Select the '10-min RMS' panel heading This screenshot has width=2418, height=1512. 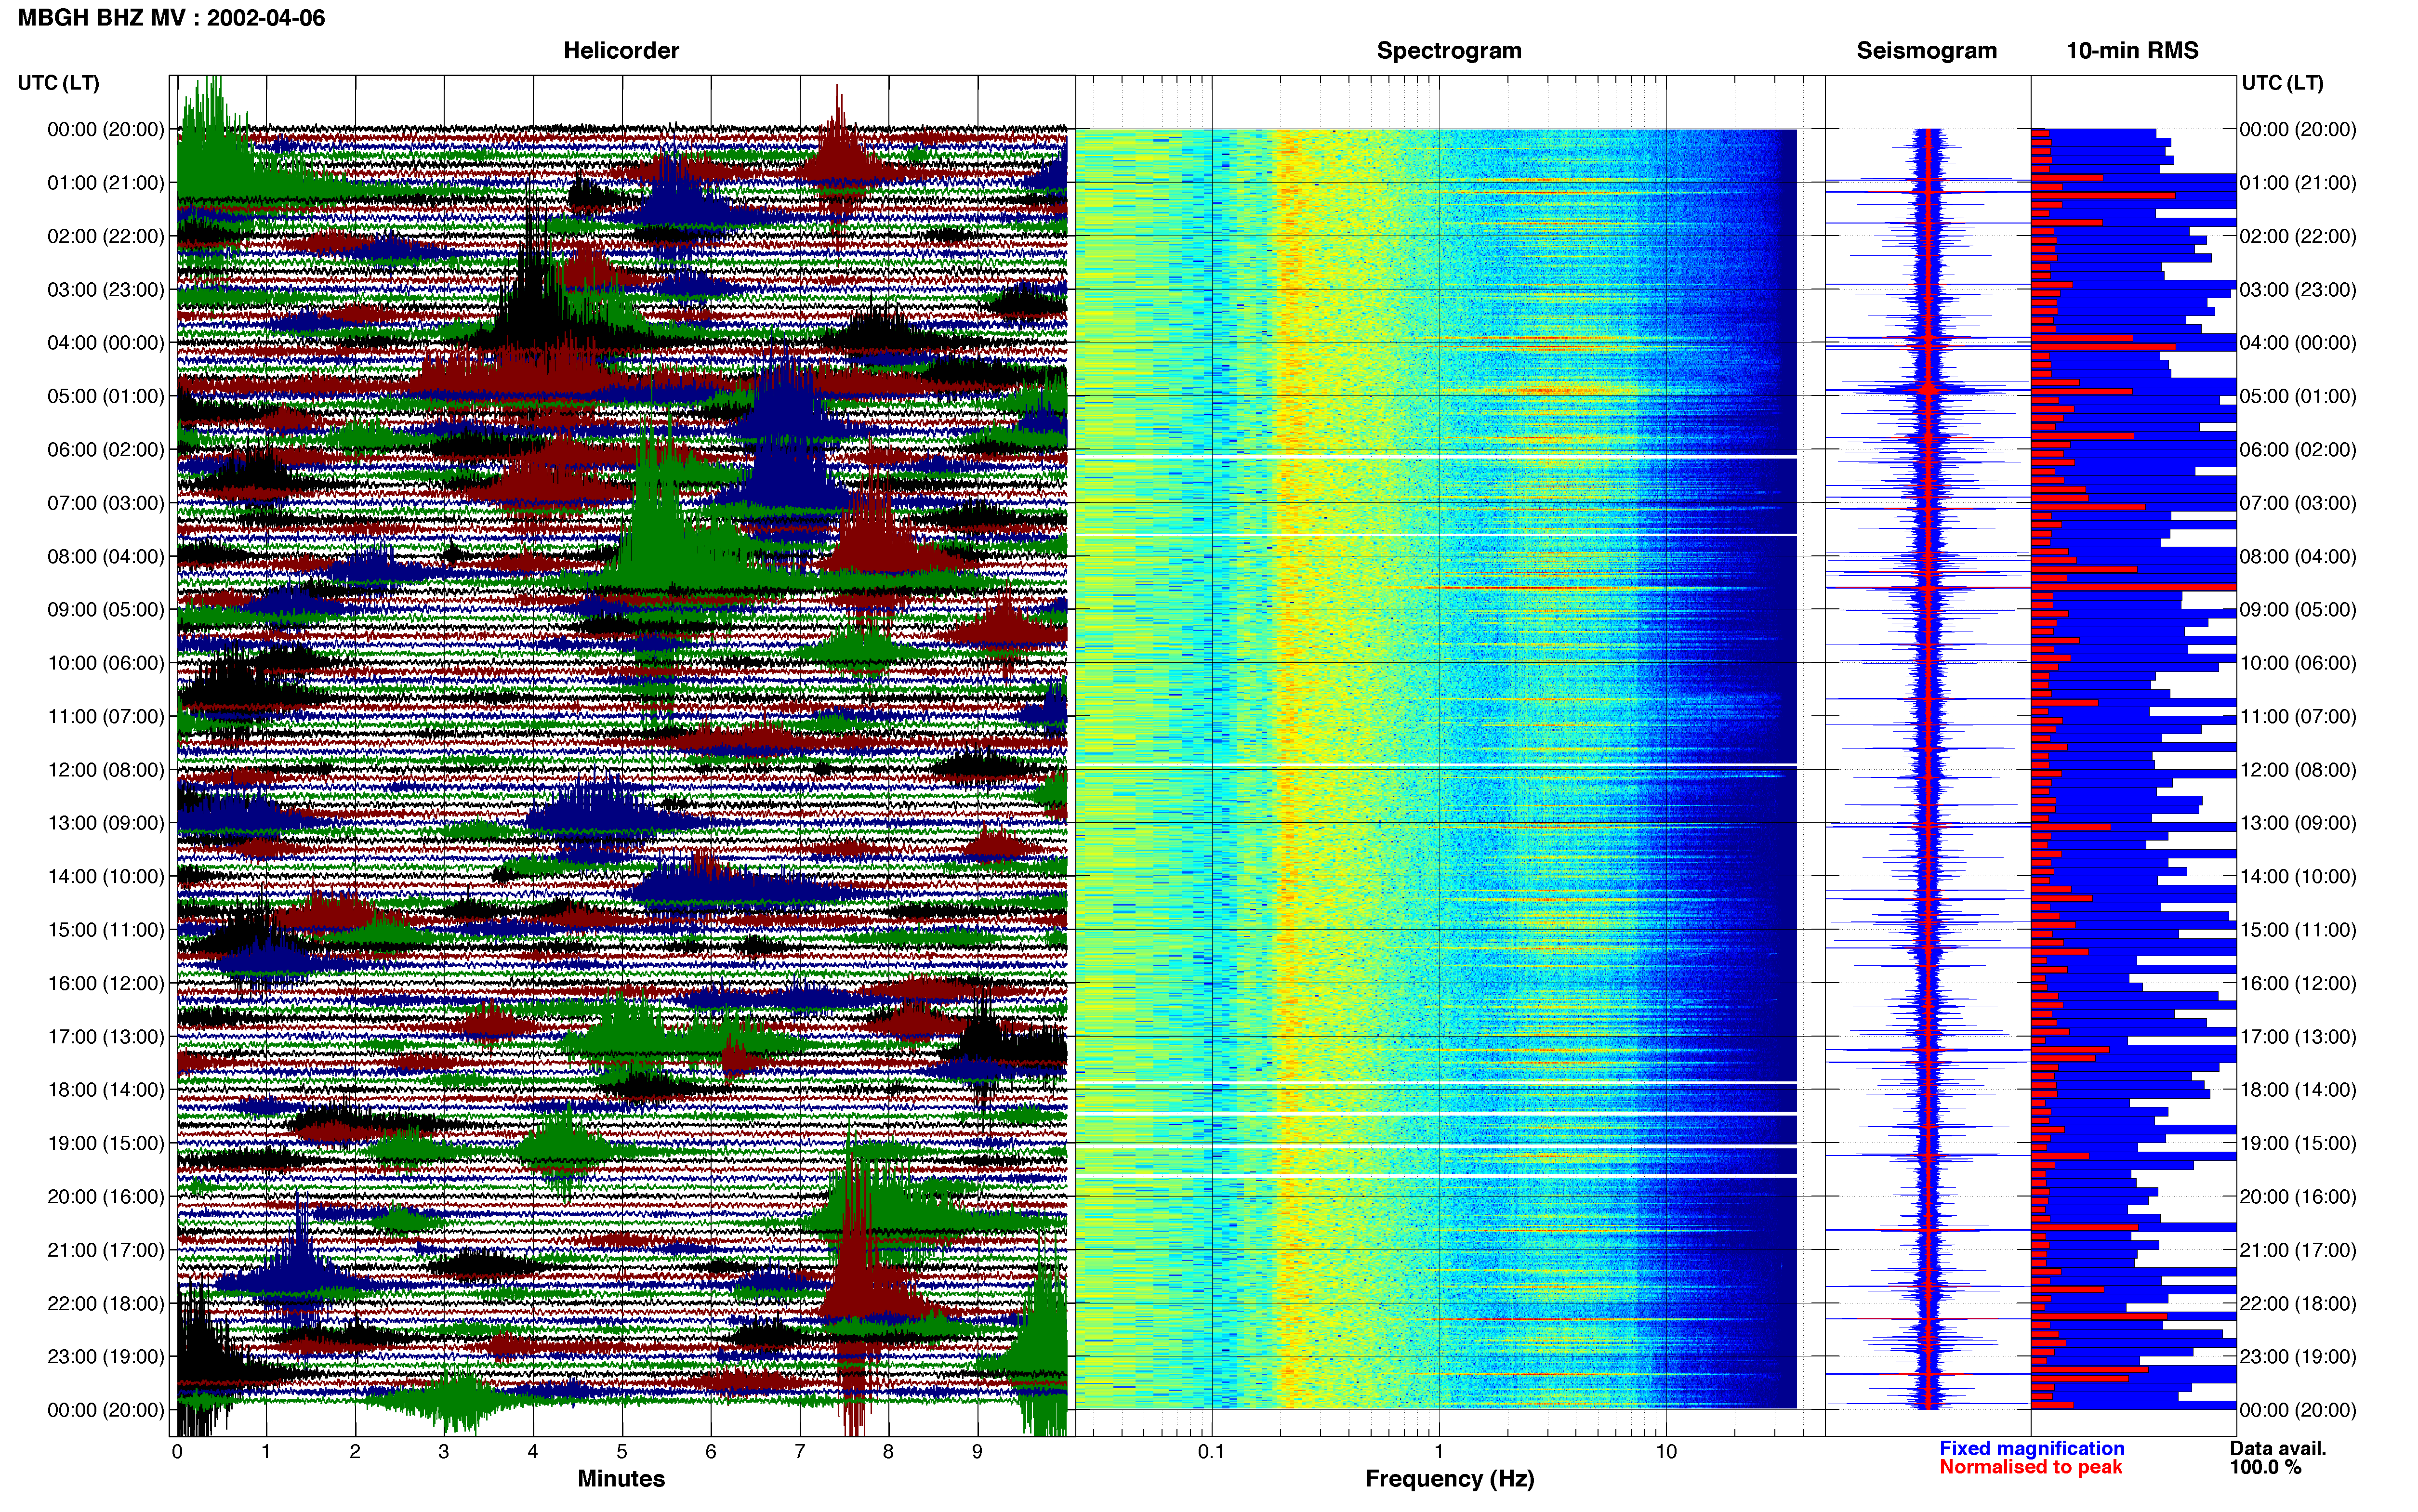(2132, 51)
